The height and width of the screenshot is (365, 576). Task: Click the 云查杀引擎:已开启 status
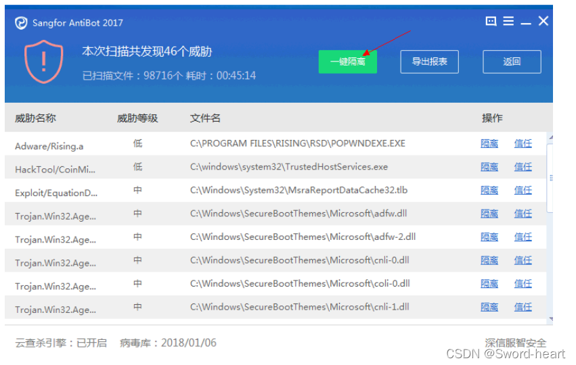(61, 343)
